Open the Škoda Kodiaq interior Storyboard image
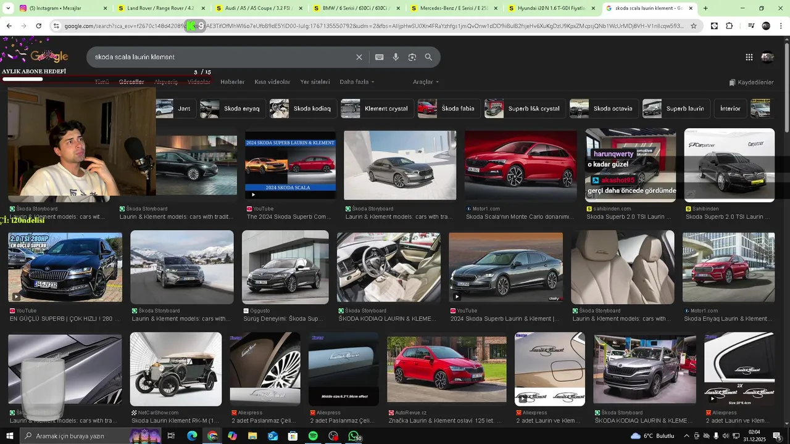The image size is (790, 444). pos(388,267)
